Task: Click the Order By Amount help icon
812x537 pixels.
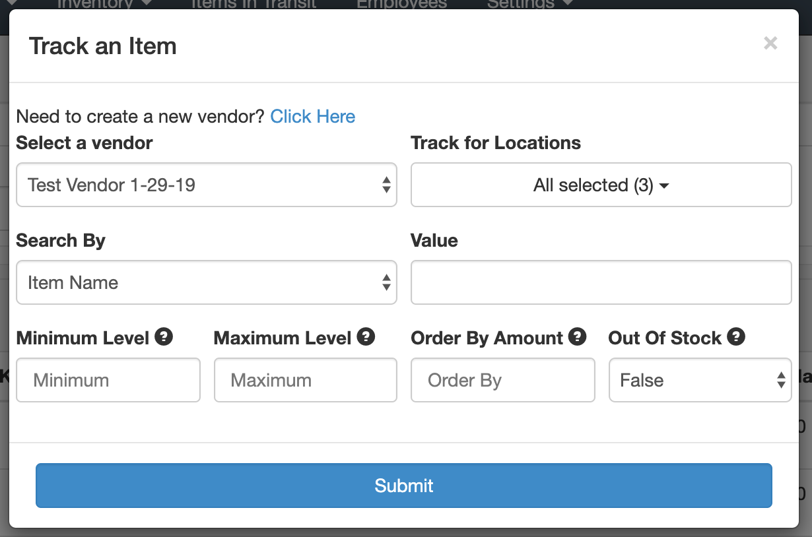Action: tap(578, 337)
